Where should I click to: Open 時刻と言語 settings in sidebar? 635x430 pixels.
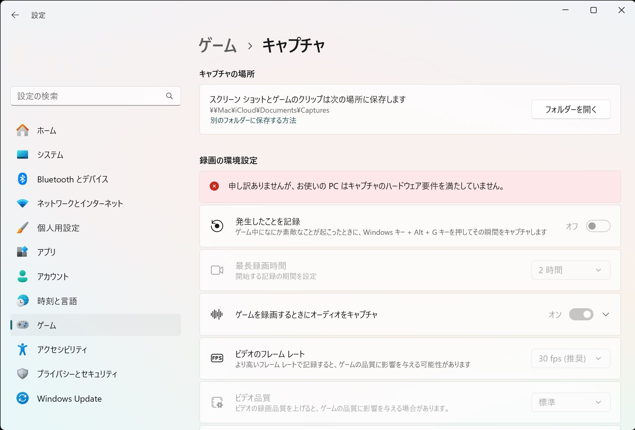pos(96,301)
